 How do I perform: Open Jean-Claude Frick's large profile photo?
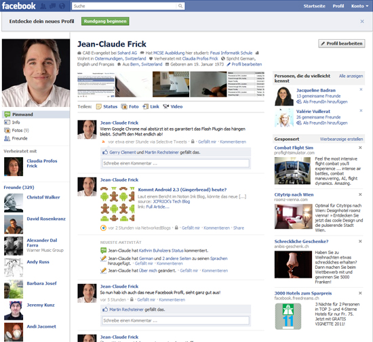click(36, 73)
